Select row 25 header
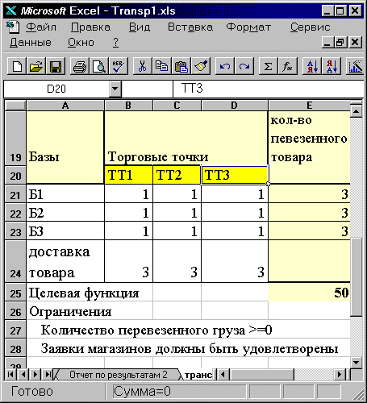The height and width of the screenshot is (403, 367). (x=15, y=293)
